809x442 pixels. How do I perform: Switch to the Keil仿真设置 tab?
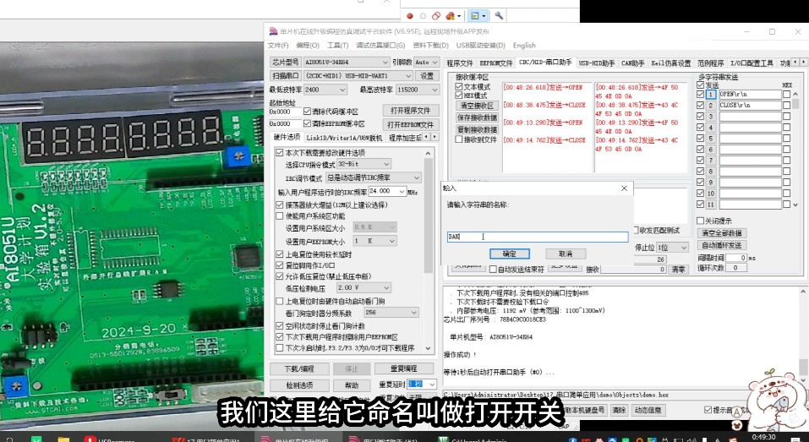click(670, 63)
